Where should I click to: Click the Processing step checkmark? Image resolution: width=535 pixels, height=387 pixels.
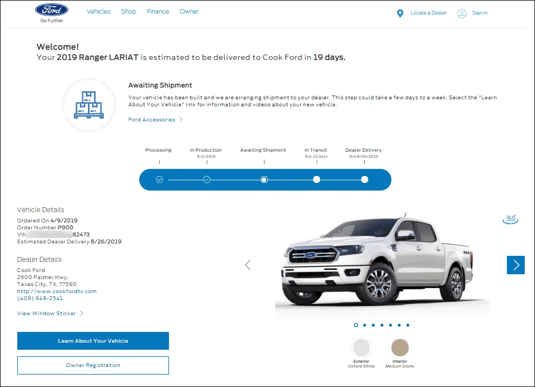159,180
